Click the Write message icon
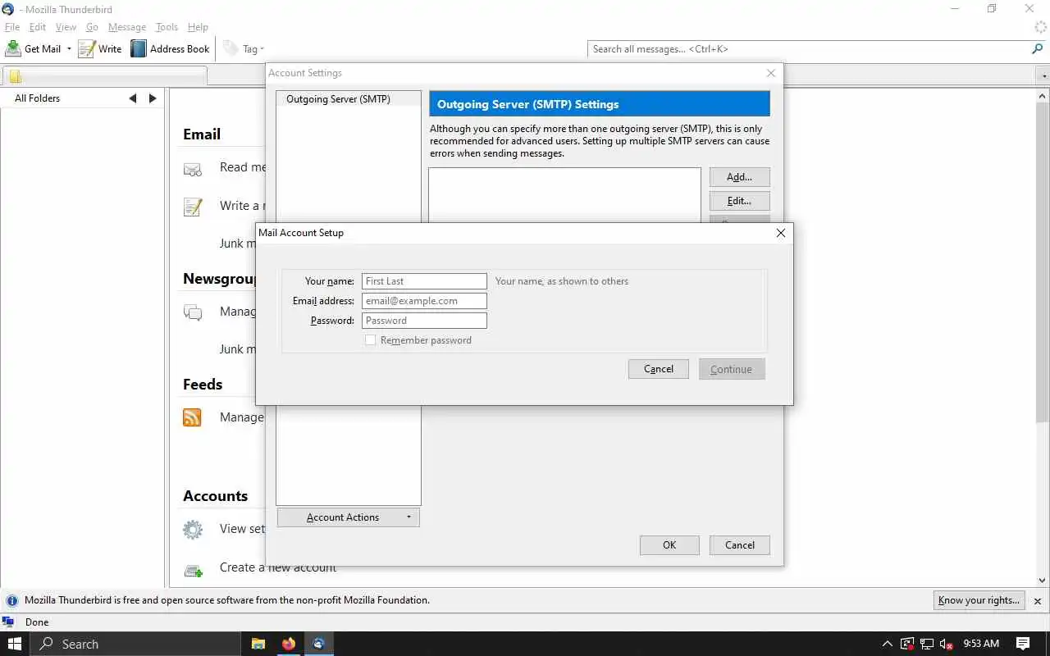This screenshot has width=1050, height=656. coord(87,48)
